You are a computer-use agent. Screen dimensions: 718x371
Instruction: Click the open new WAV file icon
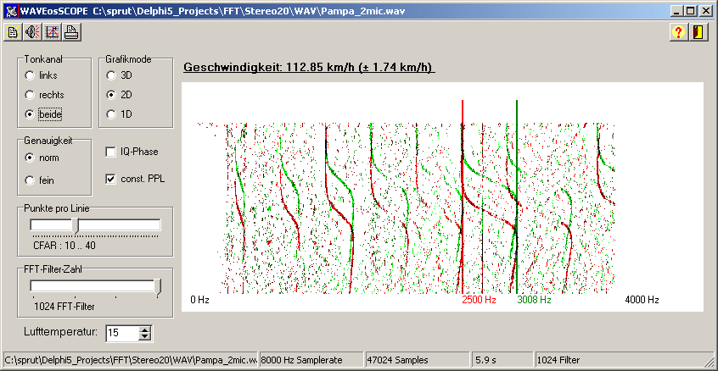point(13,33)
